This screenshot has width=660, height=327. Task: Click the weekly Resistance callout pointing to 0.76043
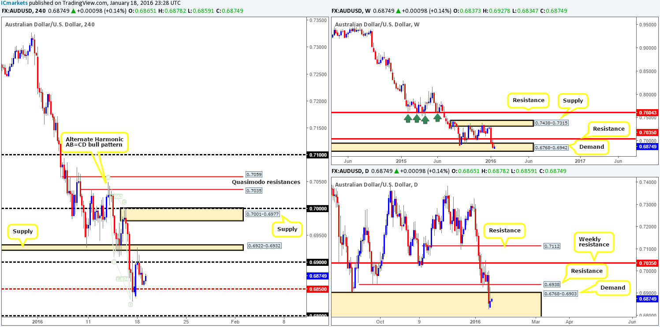click(x=528, y=100)
